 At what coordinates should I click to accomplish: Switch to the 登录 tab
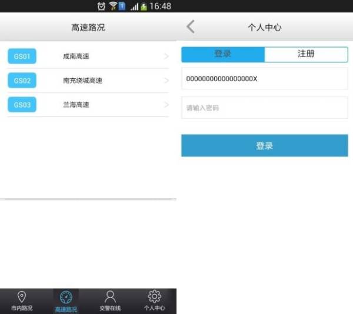pyautogui.click(x=223, y=54)
